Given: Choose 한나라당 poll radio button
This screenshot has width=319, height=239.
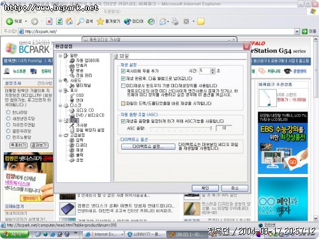Looking at the screenshot, I should 8,112.
